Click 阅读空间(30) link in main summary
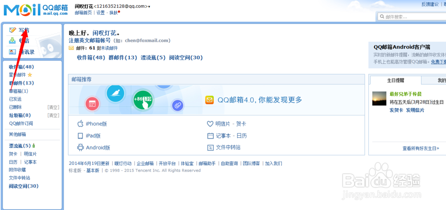Screen dimensions: 446x210 (186, 58)
